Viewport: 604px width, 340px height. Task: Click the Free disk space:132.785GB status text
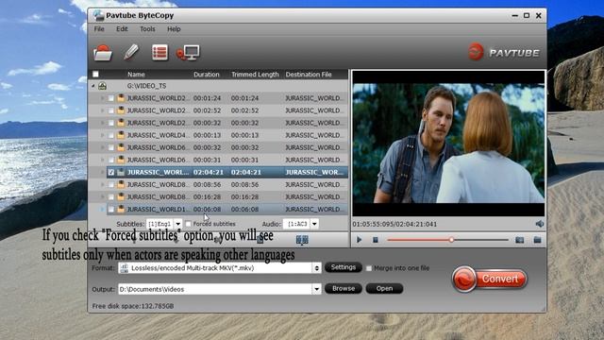pos(133,306)
